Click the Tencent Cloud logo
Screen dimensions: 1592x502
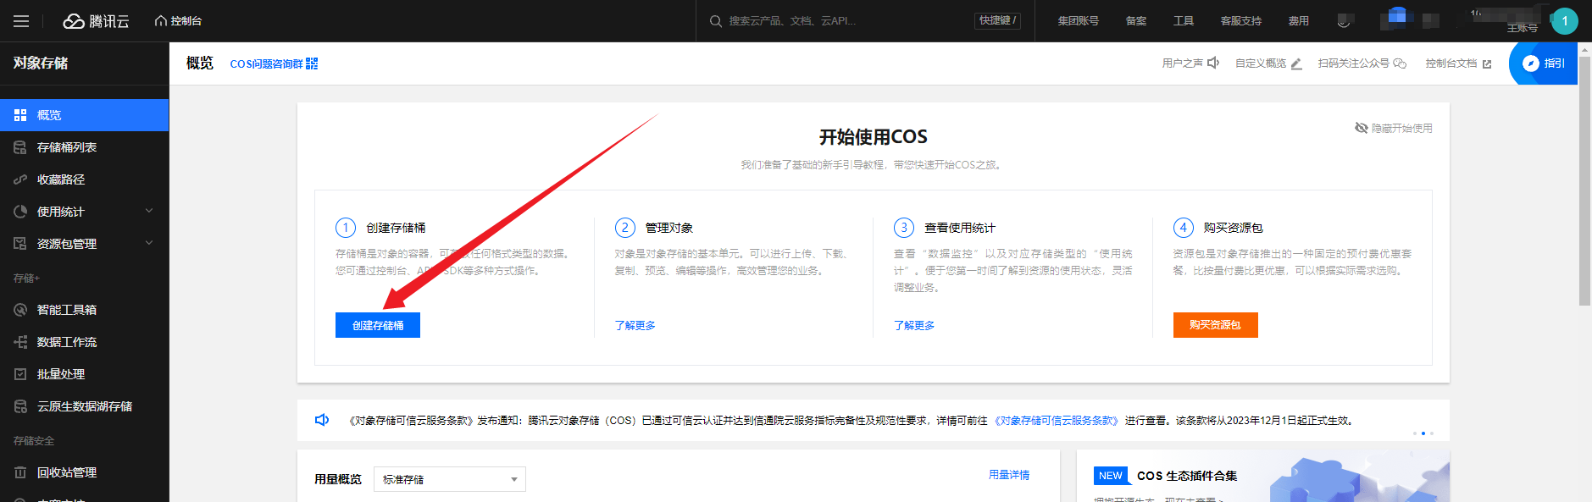(x=97, y=21)
